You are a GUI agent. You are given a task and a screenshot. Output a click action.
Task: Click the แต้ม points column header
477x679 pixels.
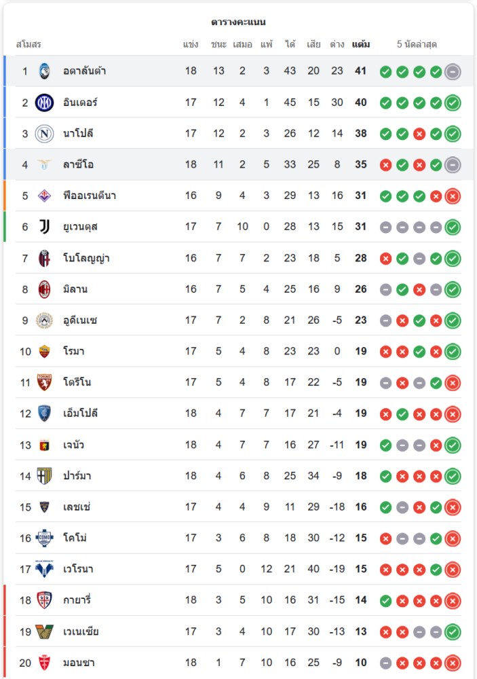(361, 45)
